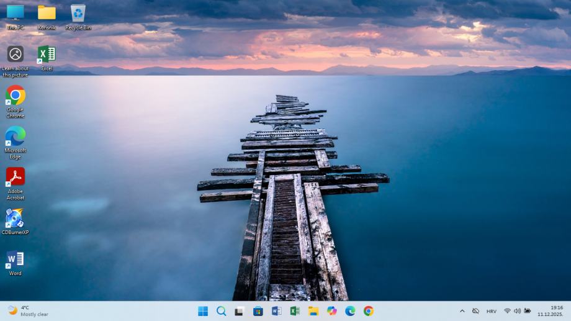Select the Word desktop shortcut

[x=16, y=263]
